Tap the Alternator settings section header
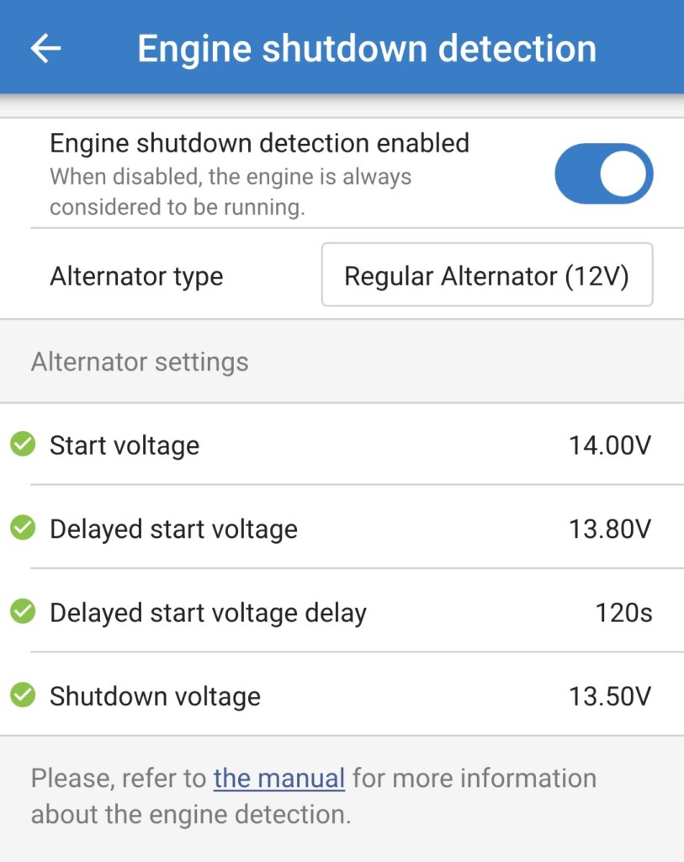 click(140, 362)
